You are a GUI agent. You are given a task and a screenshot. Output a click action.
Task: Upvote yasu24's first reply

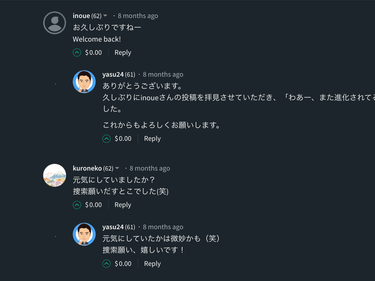point(106,139)
